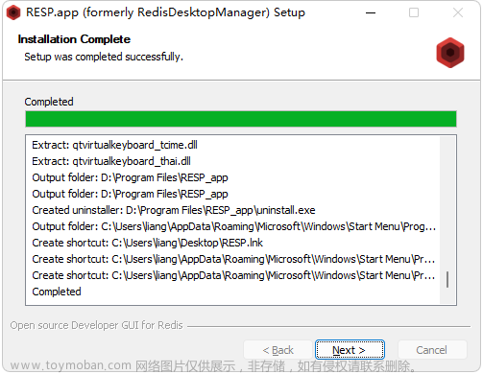Minimize the setup window

[371, 12]
